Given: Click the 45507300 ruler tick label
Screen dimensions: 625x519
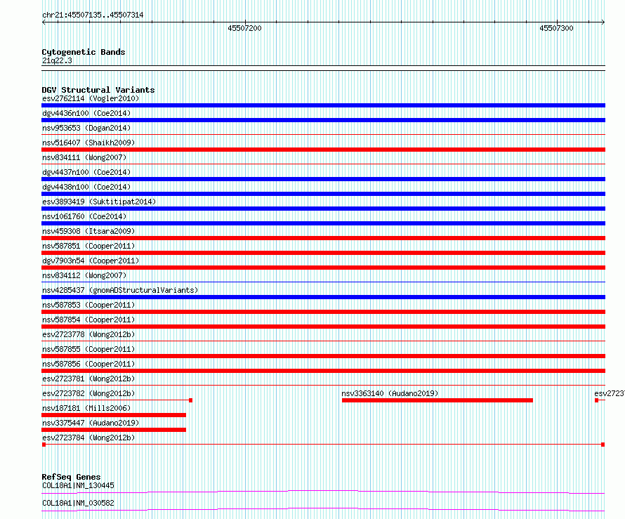Looking at the screenshot, I should click(556, 28).
